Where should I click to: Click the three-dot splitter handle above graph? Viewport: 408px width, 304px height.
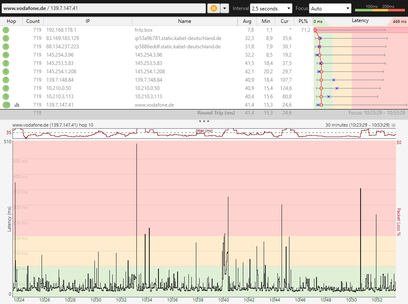tap(204, 121)
